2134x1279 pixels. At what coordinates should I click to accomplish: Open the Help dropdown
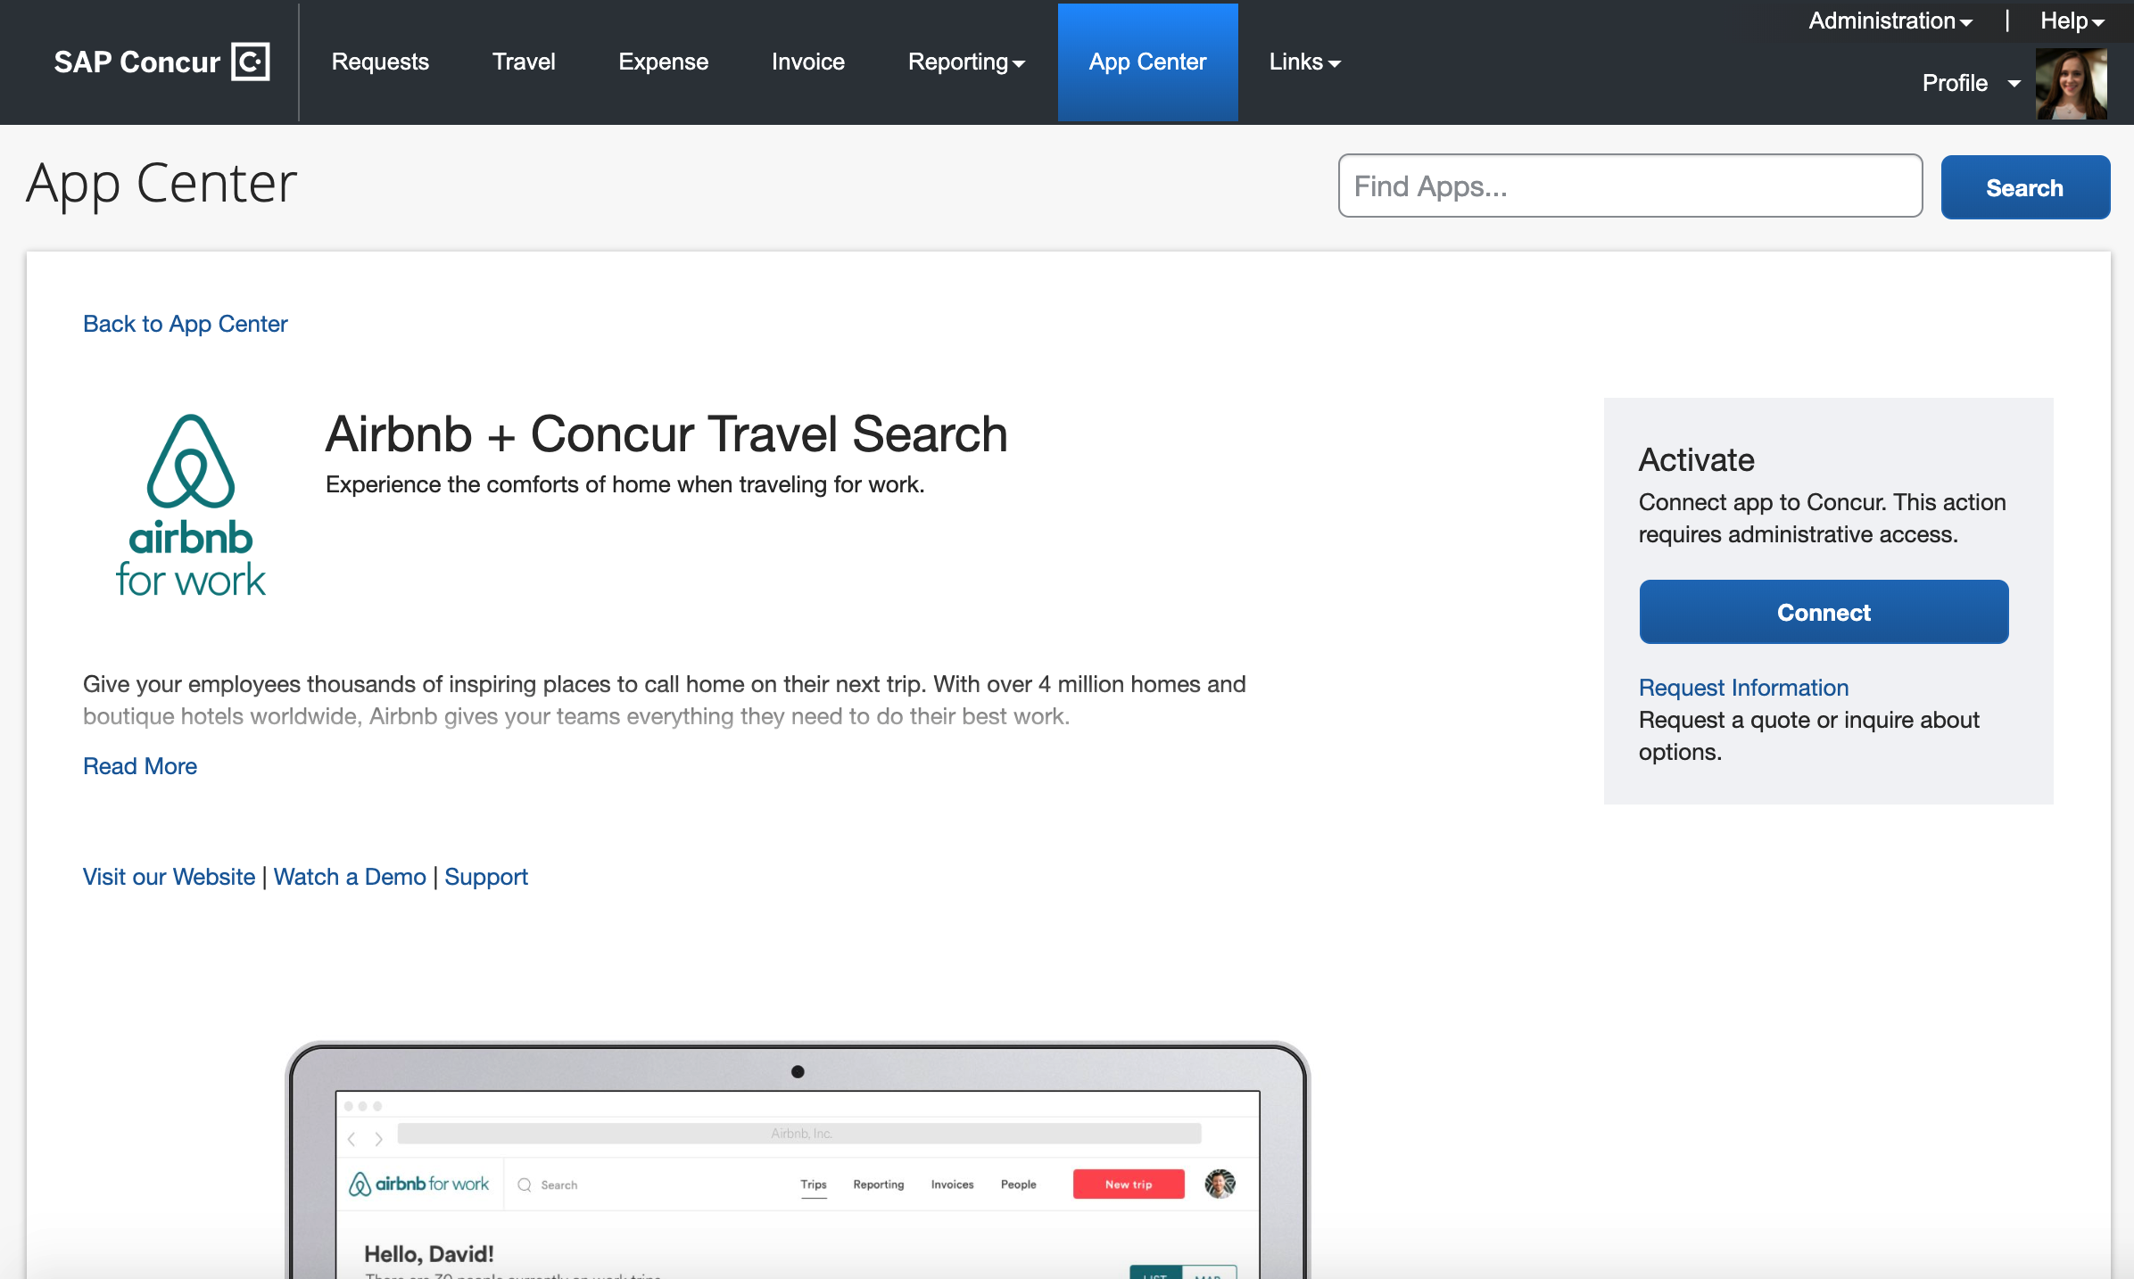2072,21
